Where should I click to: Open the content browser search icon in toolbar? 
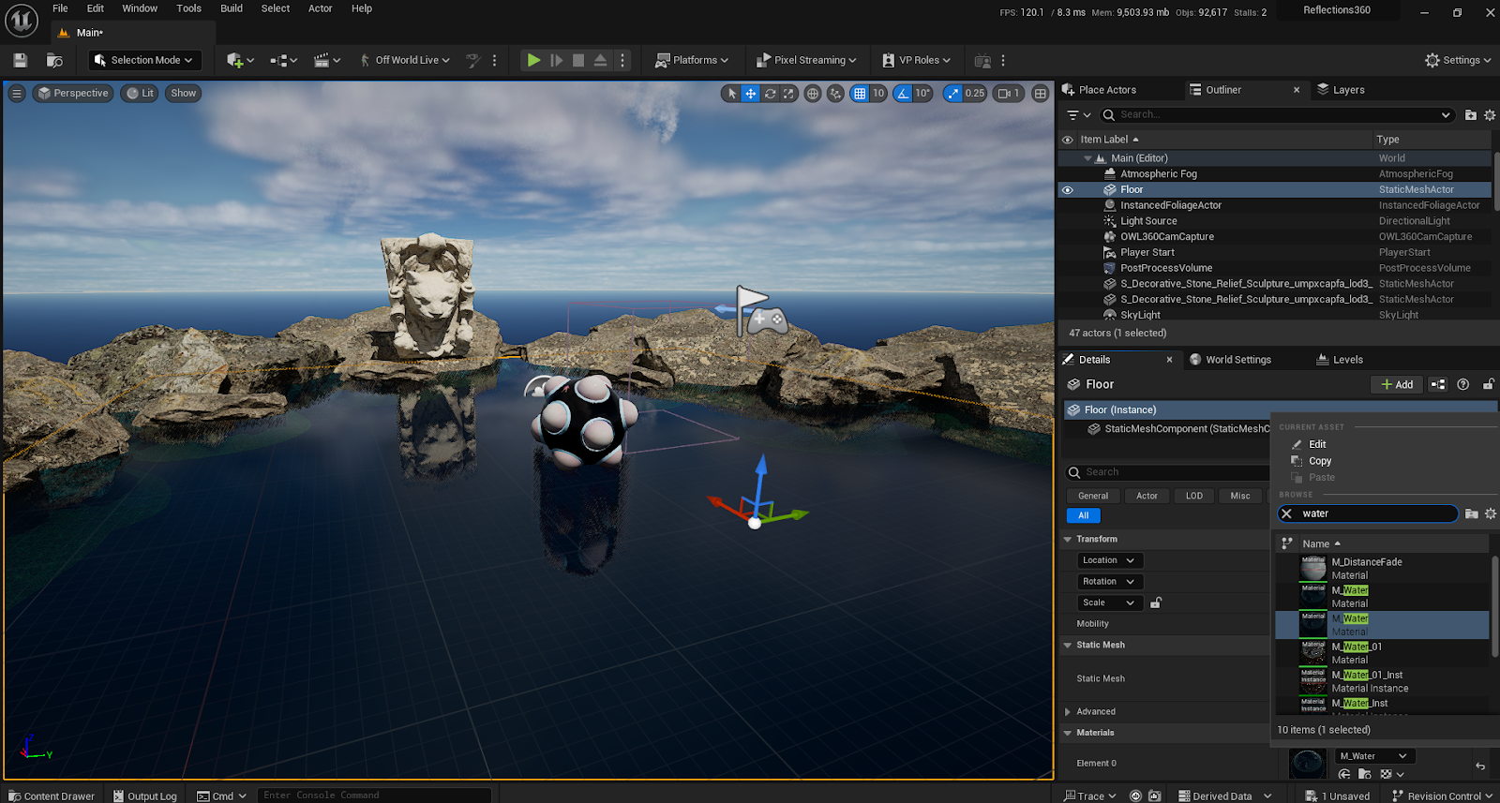54,60
